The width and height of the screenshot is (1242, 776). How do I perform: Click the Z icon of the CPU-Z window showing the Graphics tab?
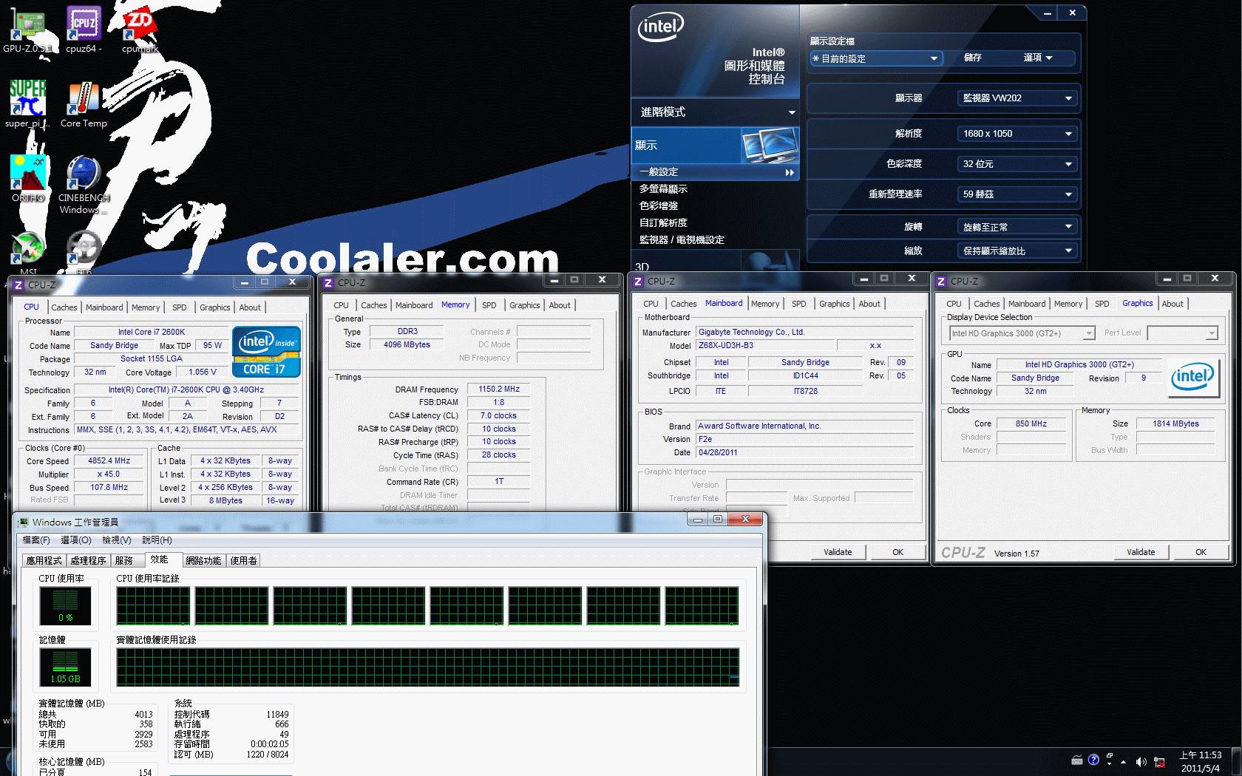click(941, 282)
